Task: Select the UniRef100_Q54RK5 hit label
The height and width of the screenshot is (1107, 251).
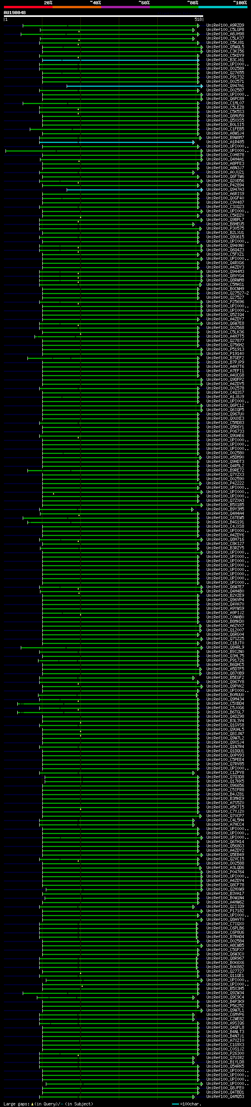Action: coord(225,1066)
